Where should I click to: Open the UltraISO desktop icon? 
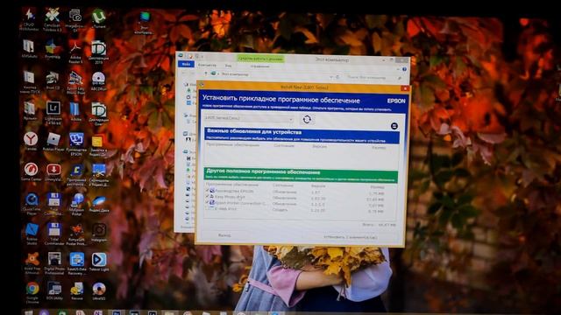(99, 290)
